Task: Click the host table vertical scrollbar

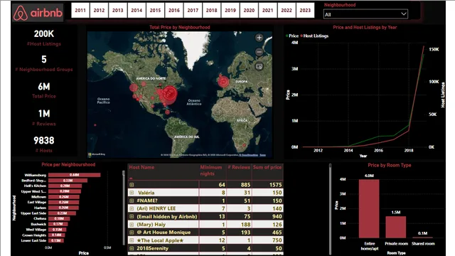Action: coord(330,209)
